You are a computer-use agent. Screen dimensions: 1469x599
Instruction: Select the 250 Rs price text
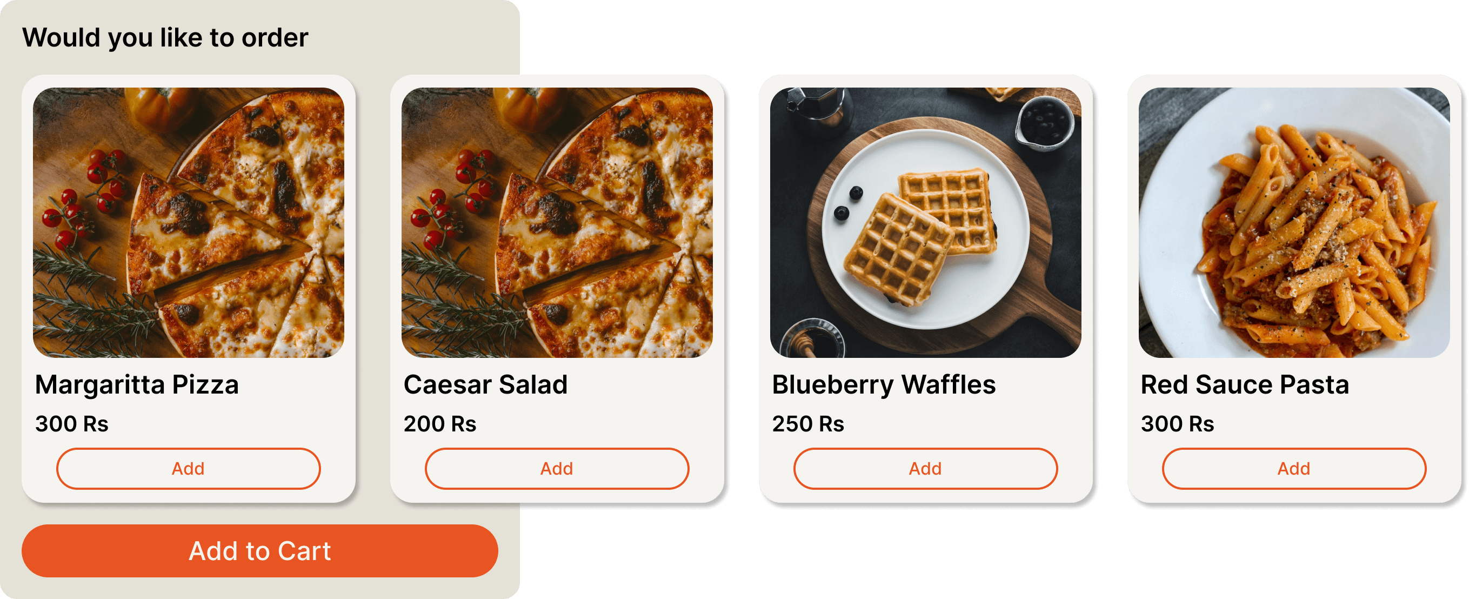[x=808, y=424]
